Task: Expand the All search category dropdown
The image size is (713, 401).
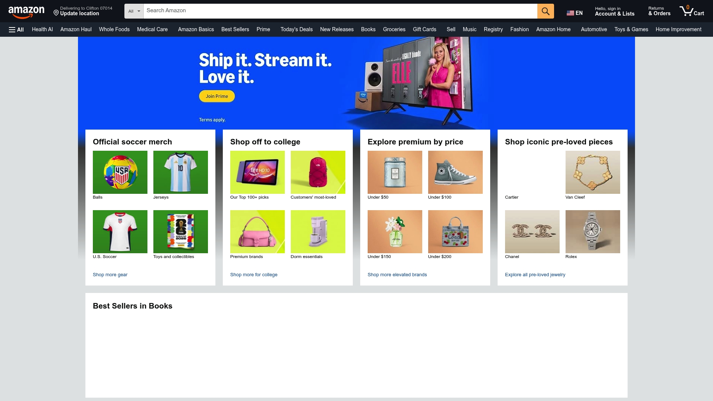Action: (x=134, y=11)
